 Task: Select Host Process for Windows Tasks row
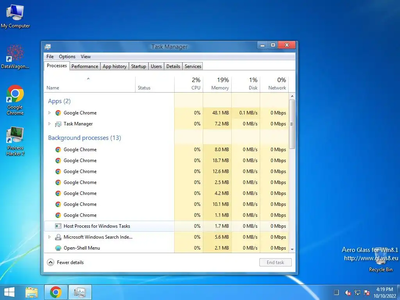click(x=166, y=226)
